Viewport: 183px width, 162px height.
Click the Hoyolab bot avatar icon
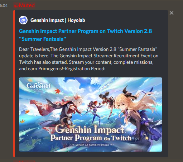(x=23, y=20)
